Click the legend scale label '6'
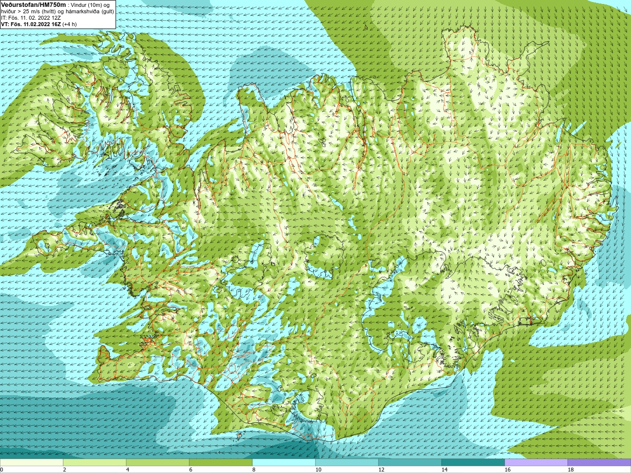Screen dimensions: 631x473 (191, 470)
